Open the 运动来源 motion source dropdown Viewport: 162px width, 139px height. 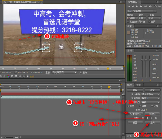[x=151, y=94]
